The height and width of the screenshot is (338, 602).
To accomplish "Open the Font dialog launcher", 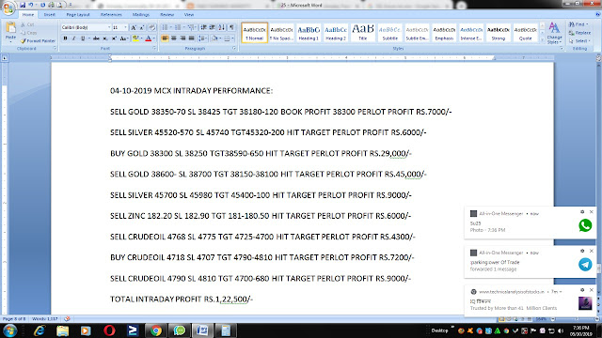I will [154, 49].
